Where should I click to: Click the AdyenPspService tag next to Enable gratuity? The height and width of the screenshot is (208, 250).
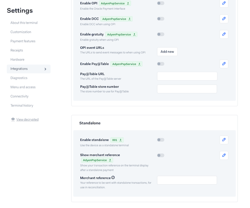pos(121,35)
